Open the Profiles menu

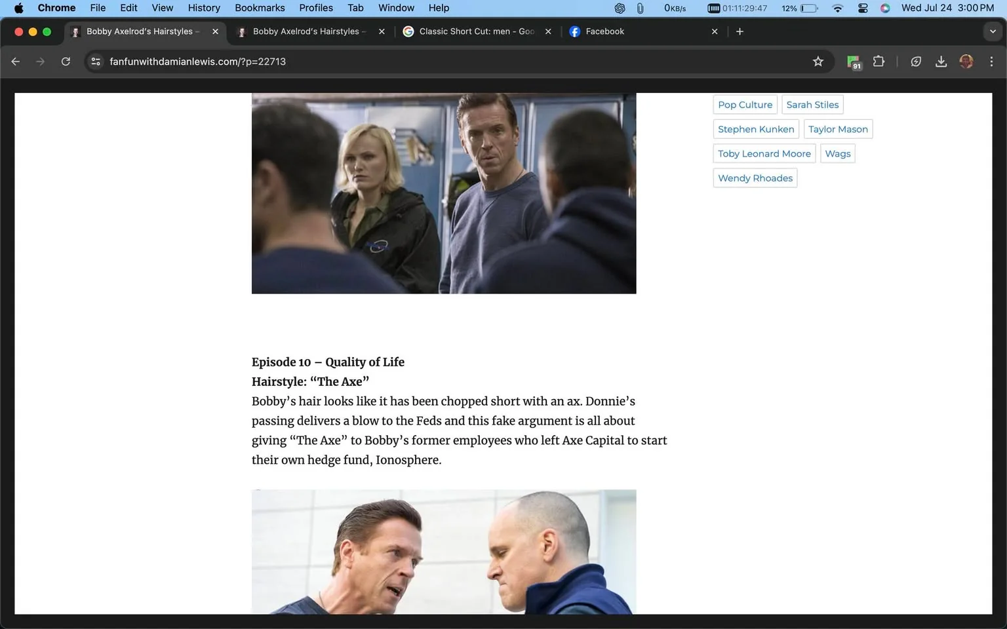pos(316,8)
